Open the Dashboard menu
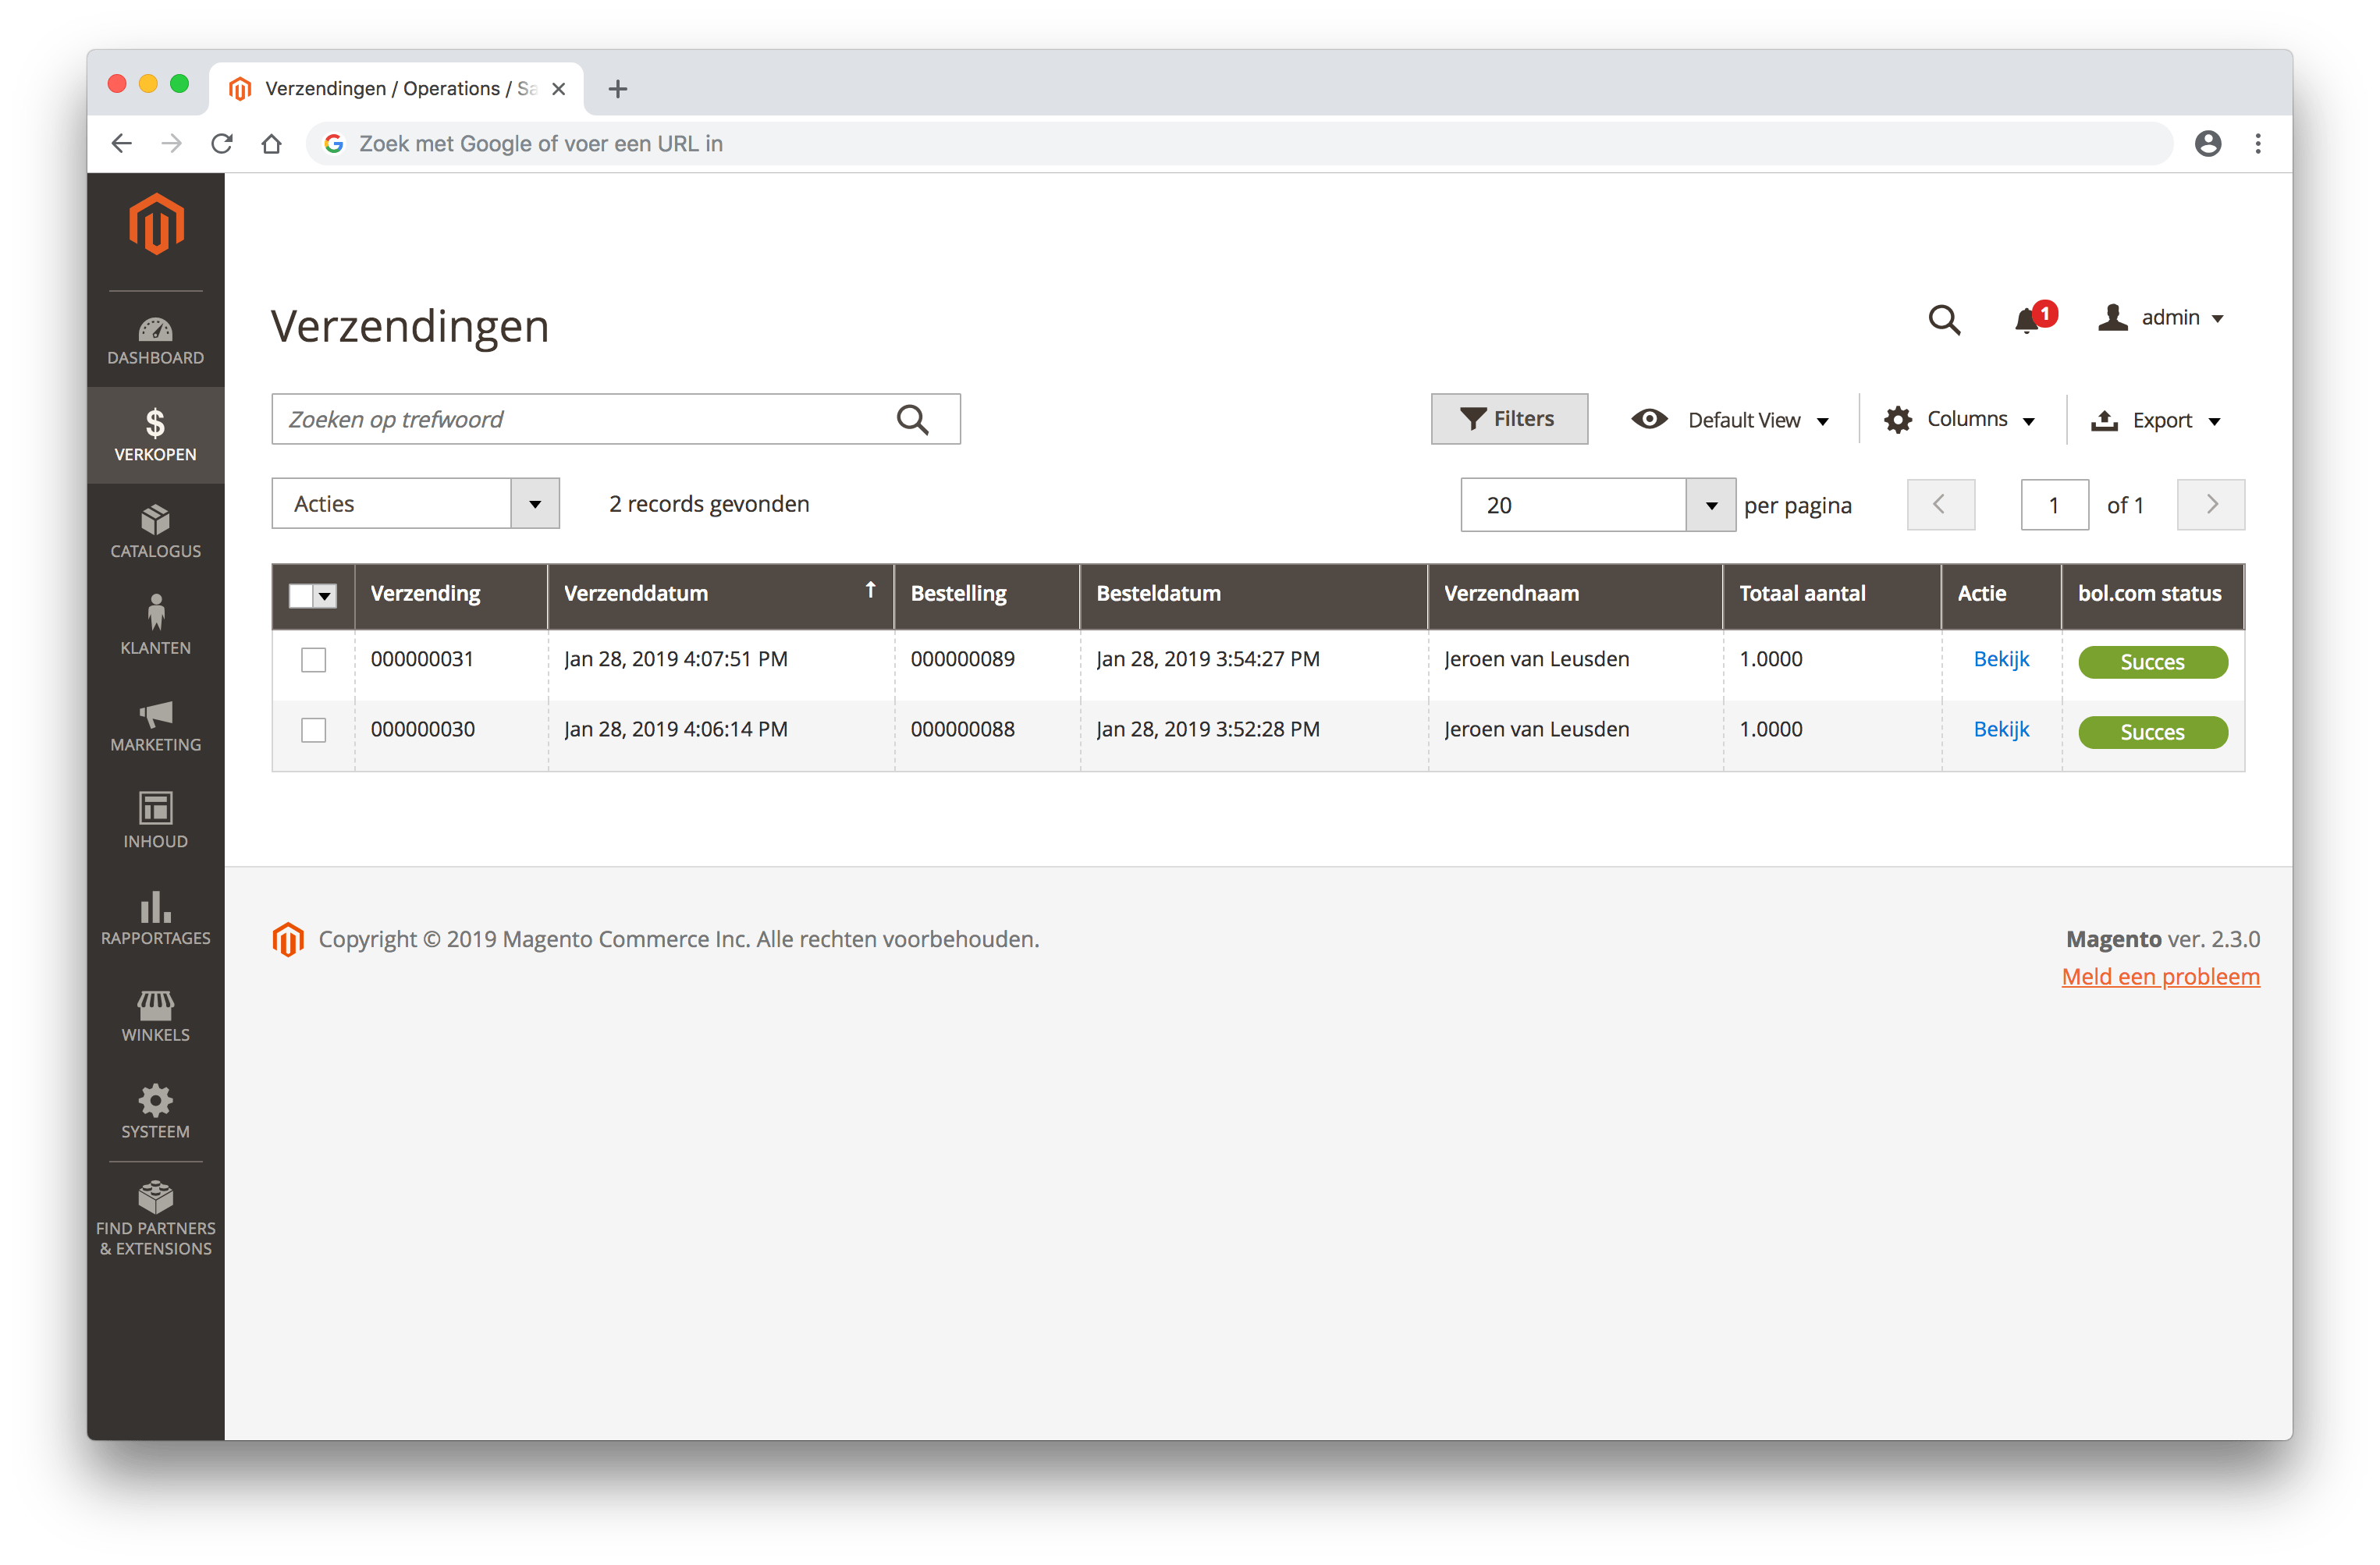This screenshot has width=2380, height=1565. click(x=155, y=340)
